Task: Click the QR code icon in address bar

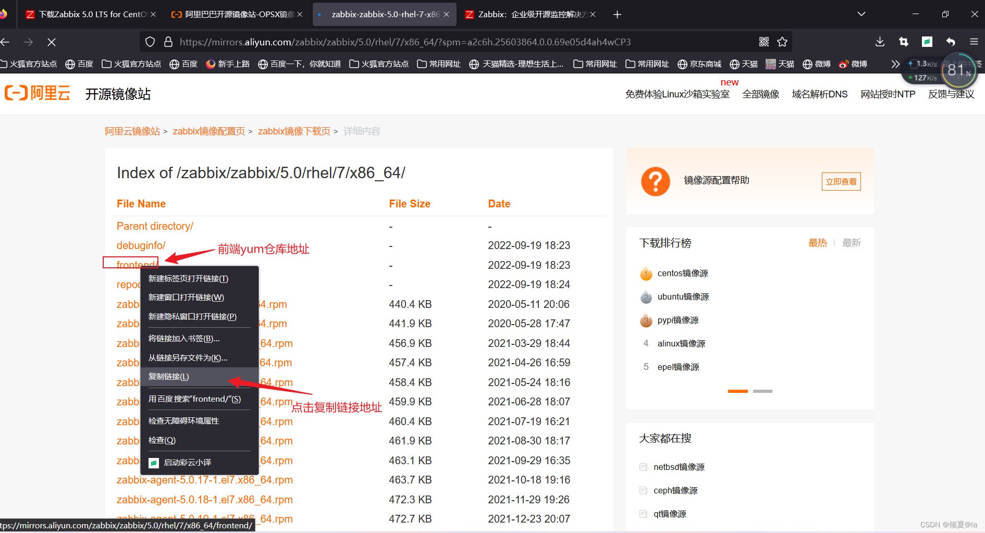Action: (x=764, y=42)
